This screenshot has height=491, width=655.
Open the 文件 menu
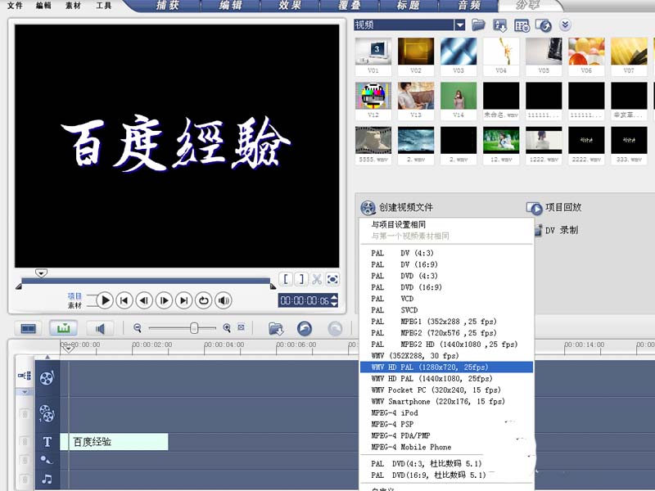click(15, 5)
